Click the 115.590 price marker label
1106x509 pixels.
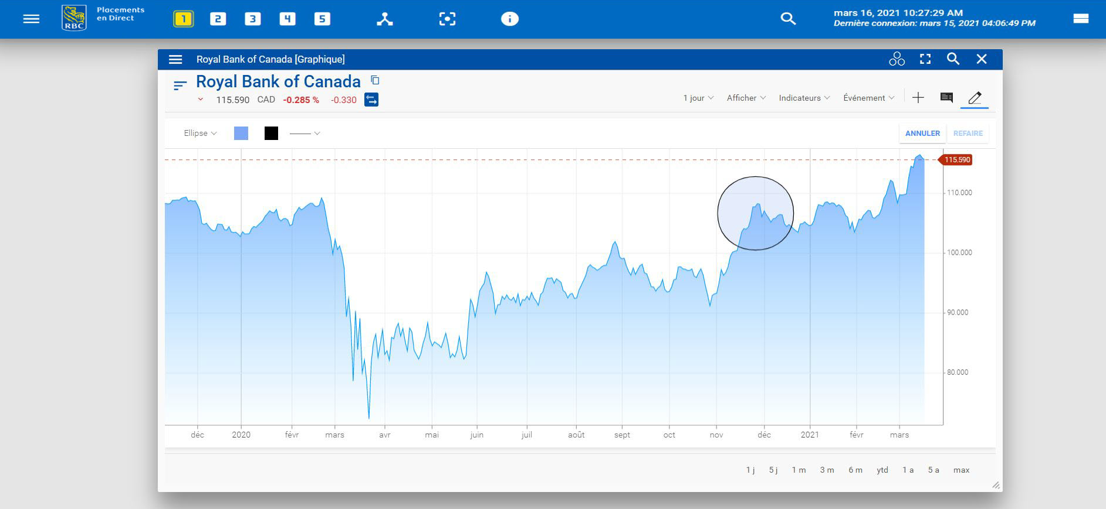[956, 160]
